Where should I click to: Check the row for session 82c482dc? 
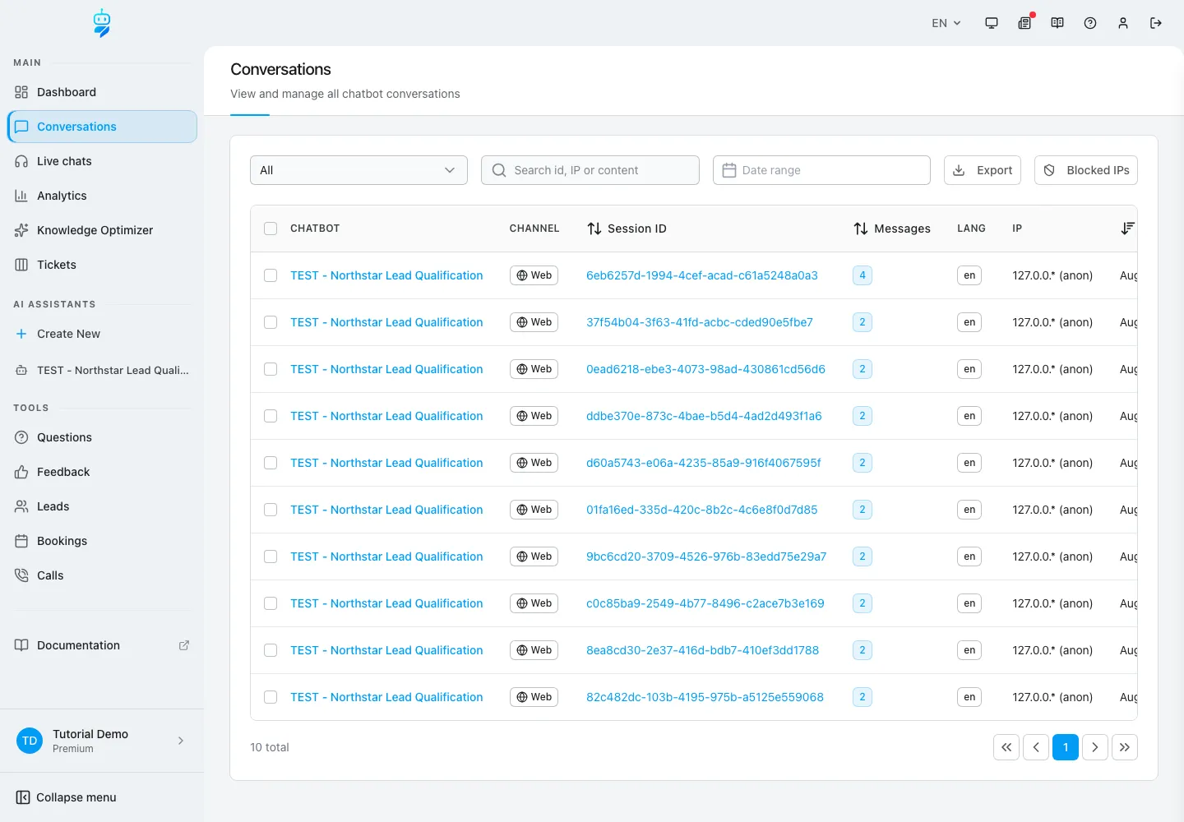click(271, 697)
